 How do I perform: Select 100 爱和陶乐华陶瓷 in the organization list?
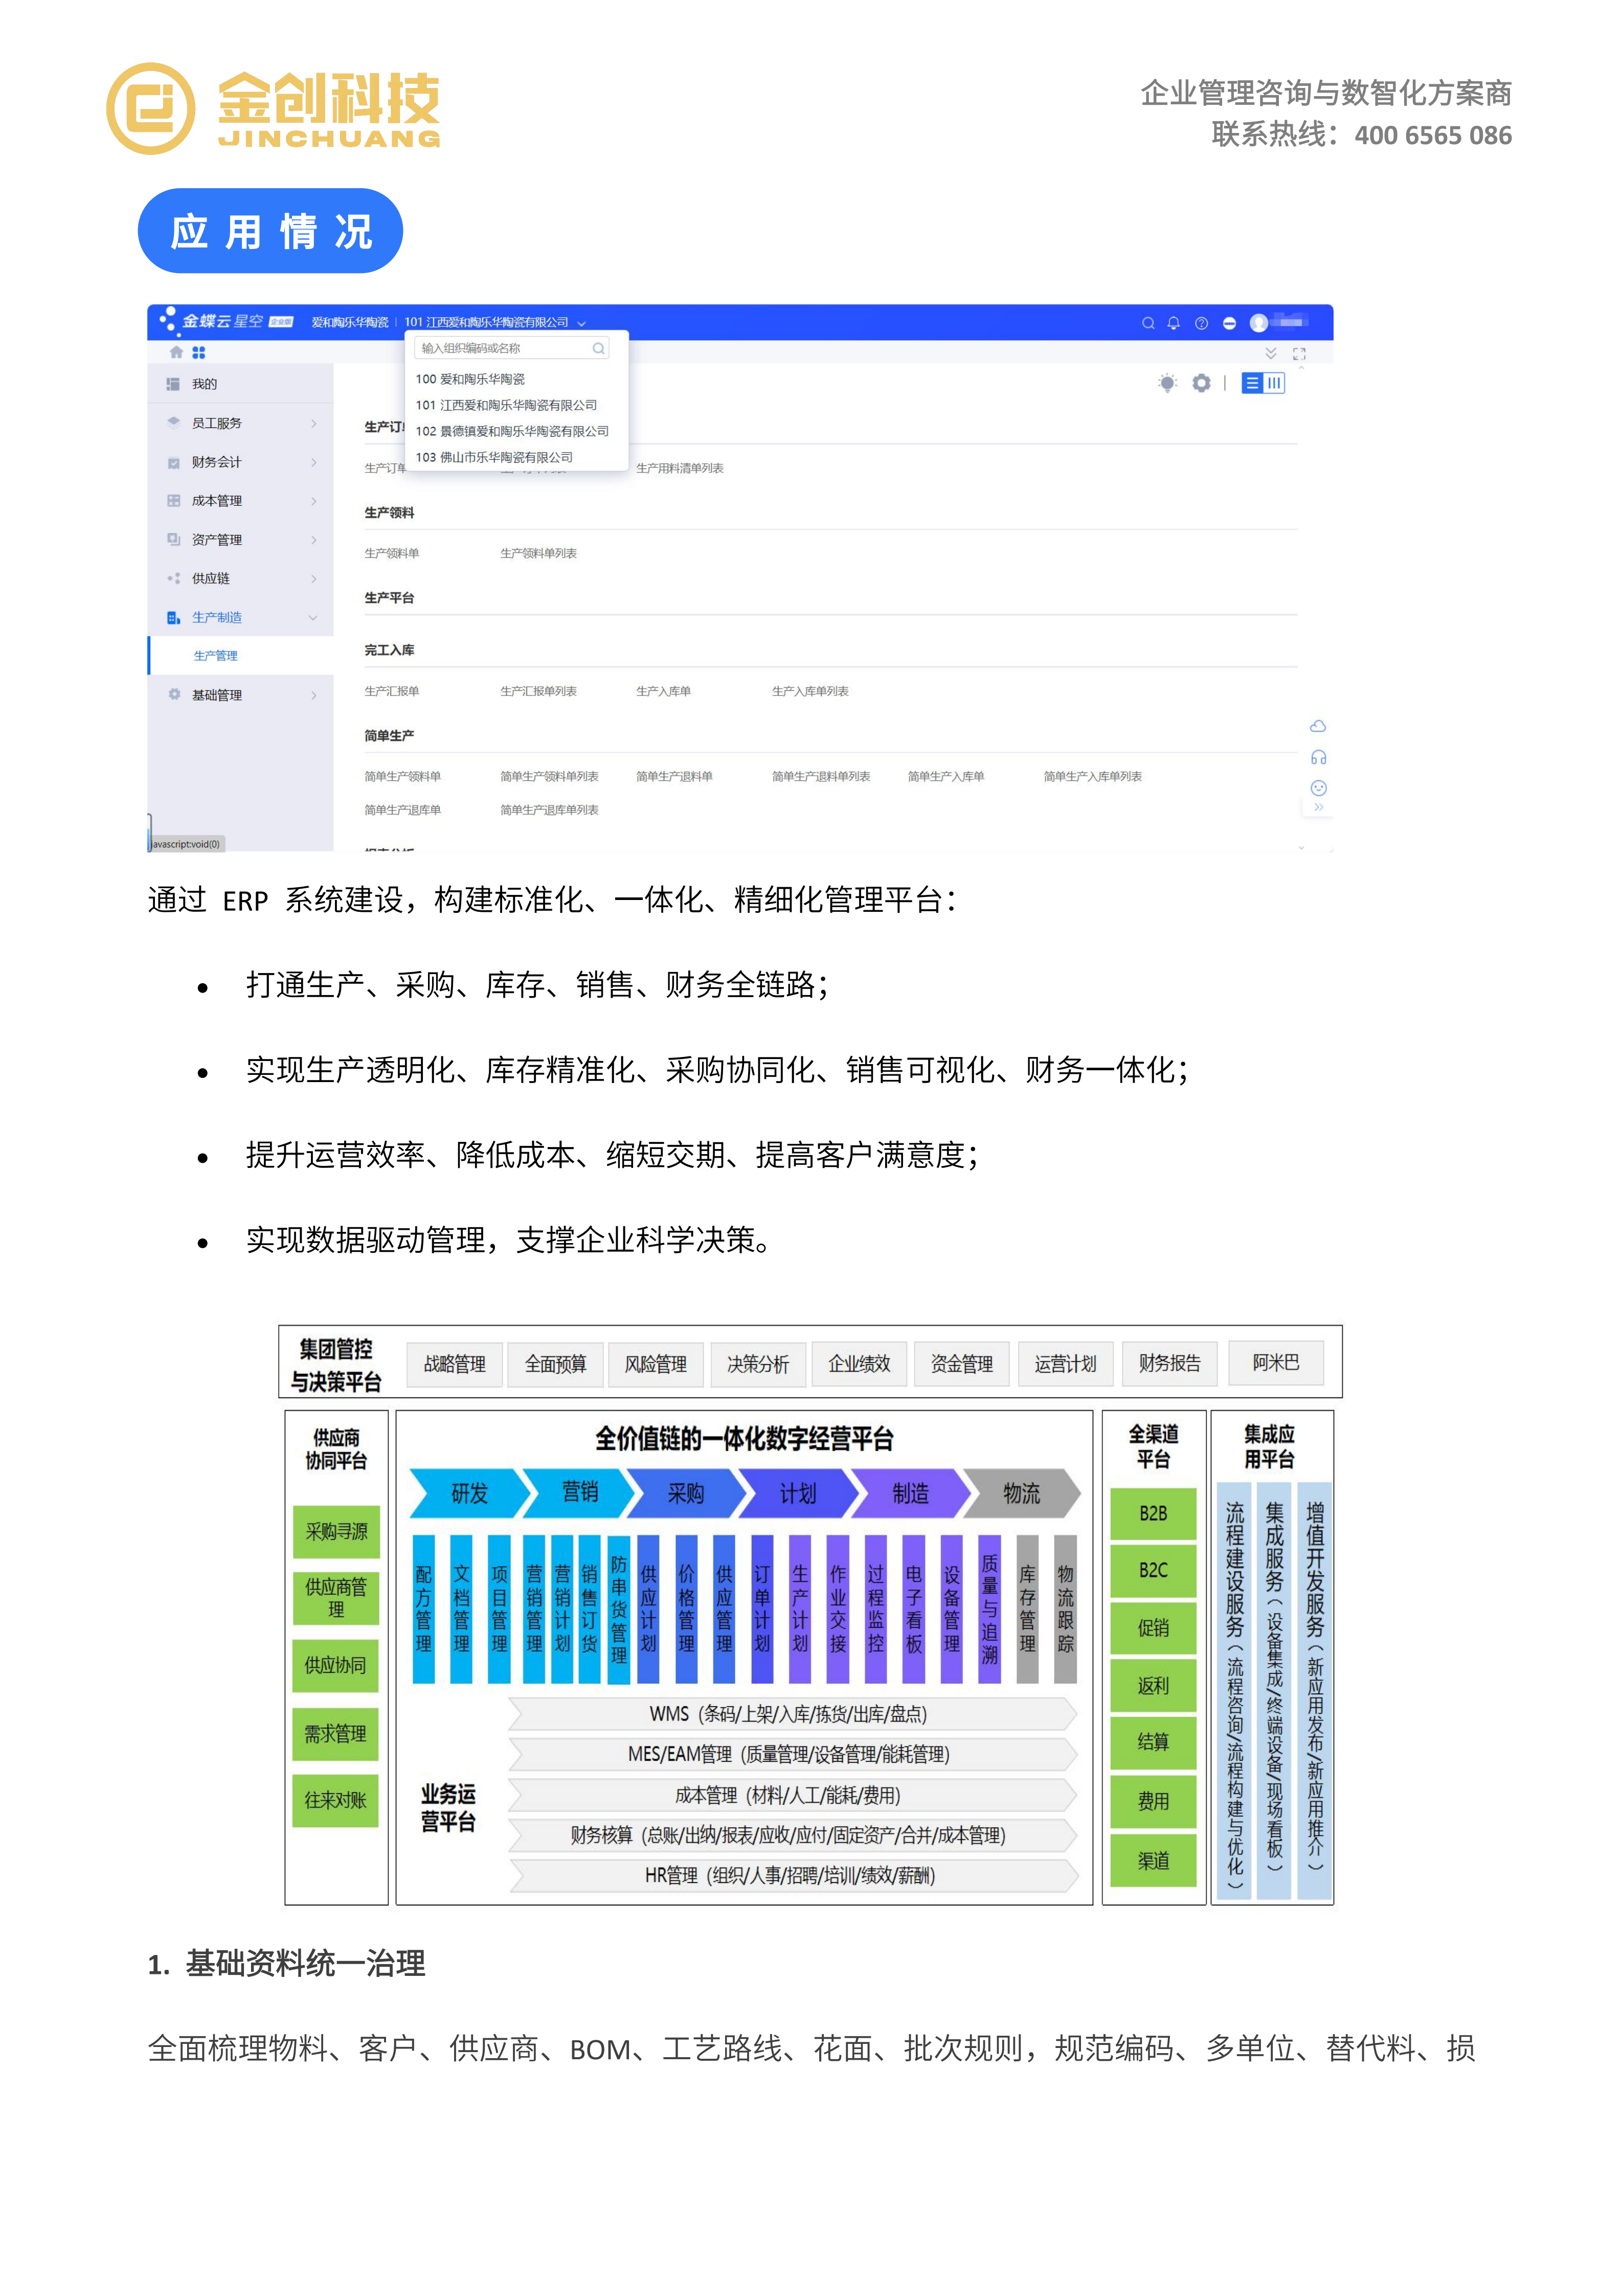click(x=470, y=379)
